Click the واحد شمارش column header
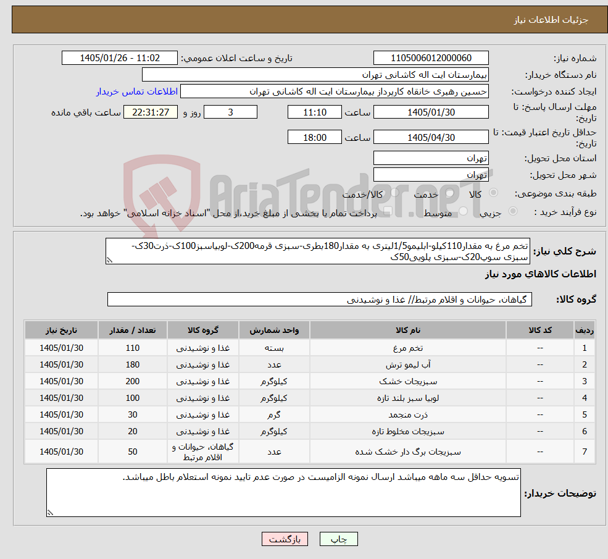The height and width of the screenshot is (559, 608). click(274, 330)
